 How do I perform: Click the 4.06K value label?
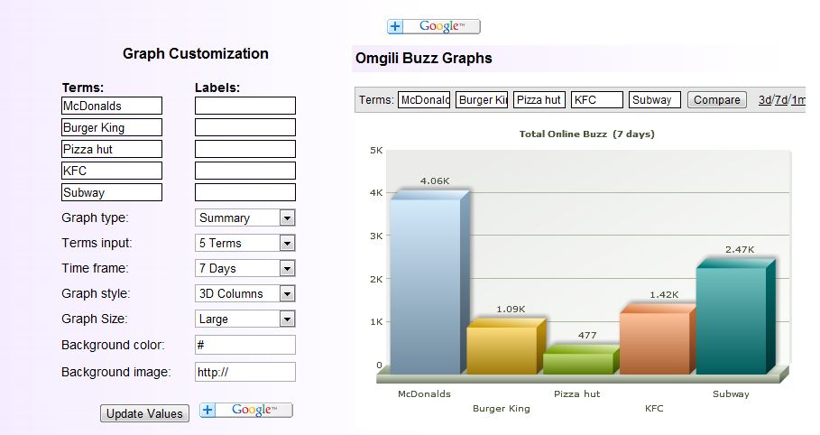coord(435,181)
